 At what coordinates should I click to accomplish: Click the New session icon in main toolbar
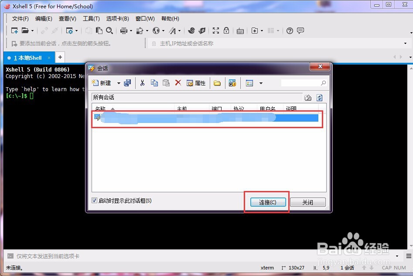coord(14,31)
